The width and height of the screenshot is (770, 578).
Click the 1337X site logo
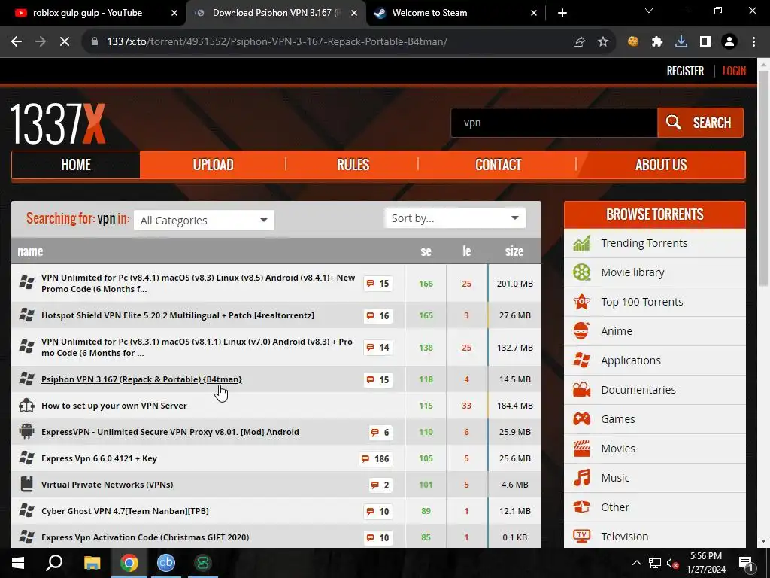pos(59,124)
